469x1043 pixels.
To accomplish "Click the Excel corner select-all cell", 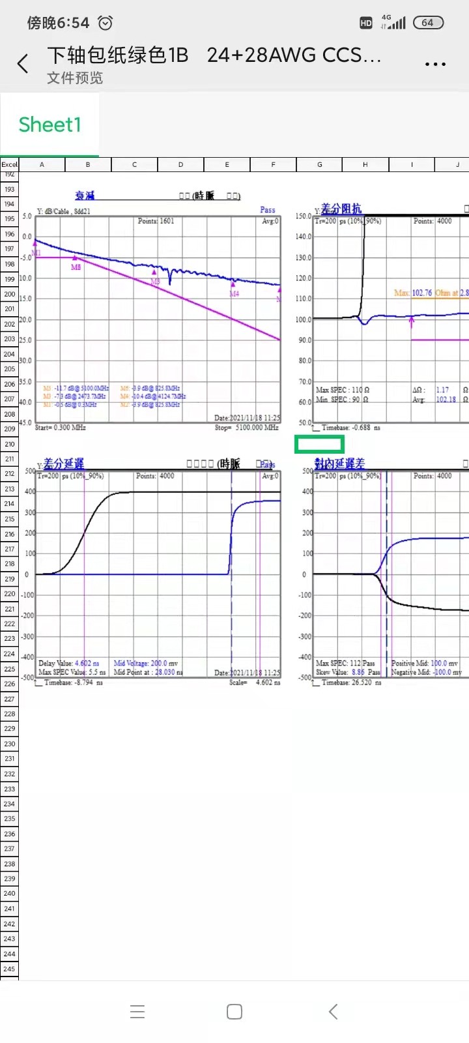I will tap(9, 165).
